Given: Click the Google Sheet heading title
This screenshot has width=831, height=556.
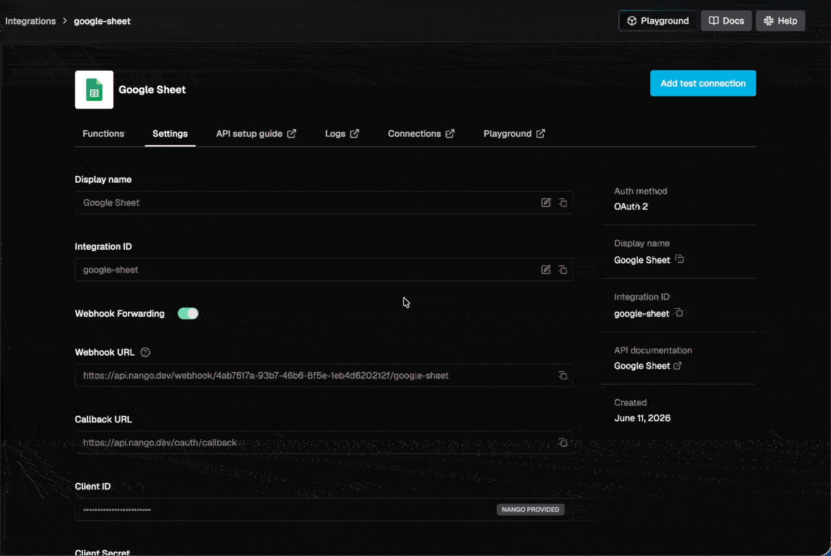Looking at the screenshot, I should point(152,90).
